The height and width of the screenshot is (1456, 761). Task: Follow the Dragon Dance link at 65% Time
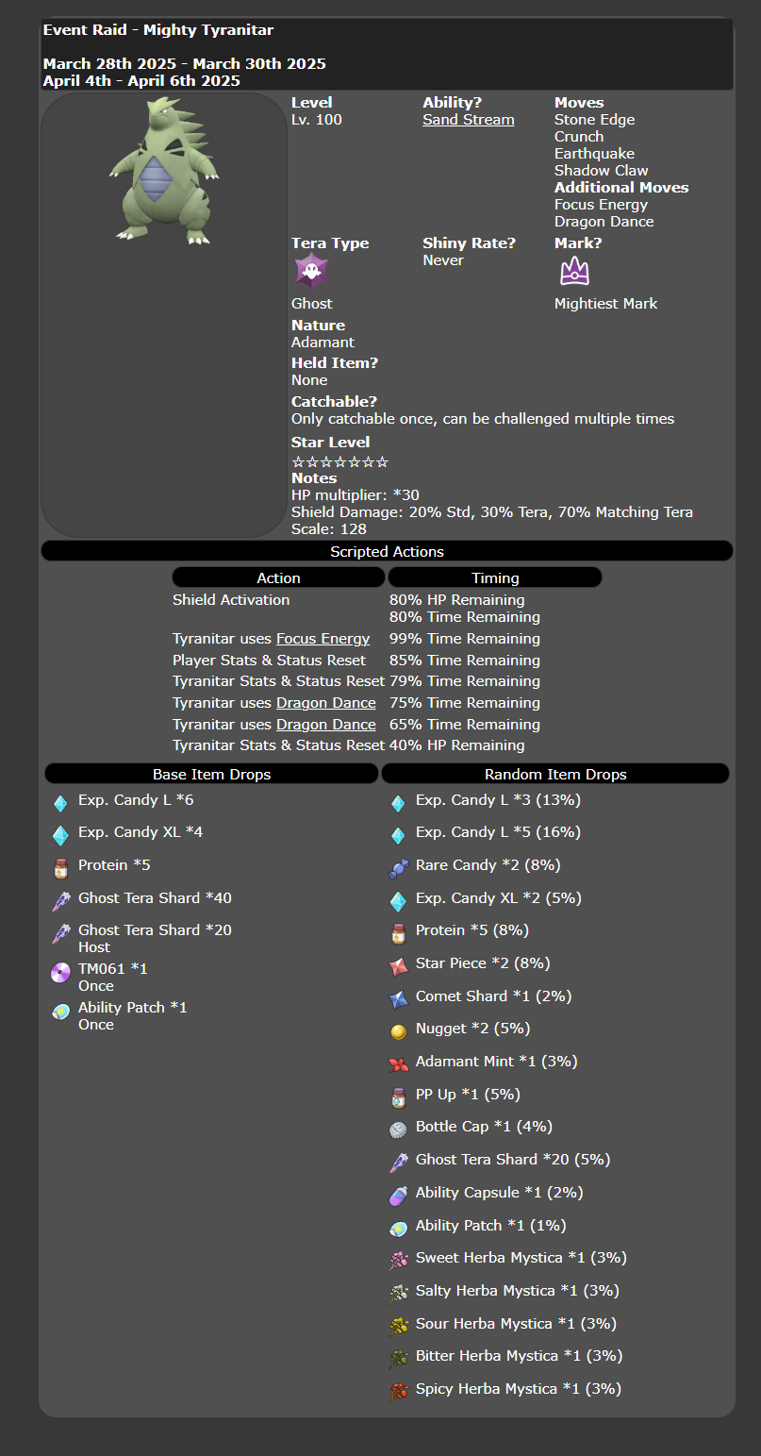tap(325, 725)
